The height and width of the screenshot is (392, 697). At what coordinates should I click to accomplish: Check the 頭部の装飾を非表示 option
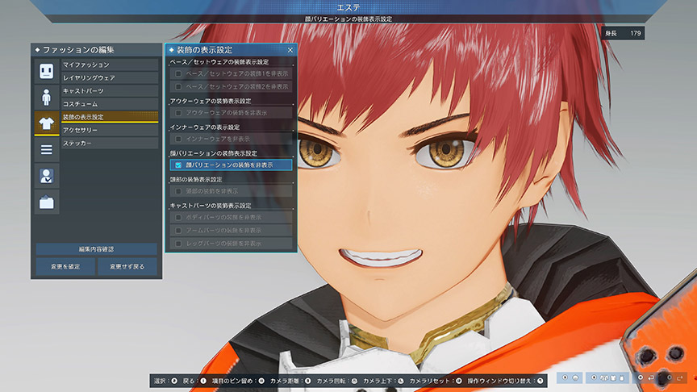178,191
